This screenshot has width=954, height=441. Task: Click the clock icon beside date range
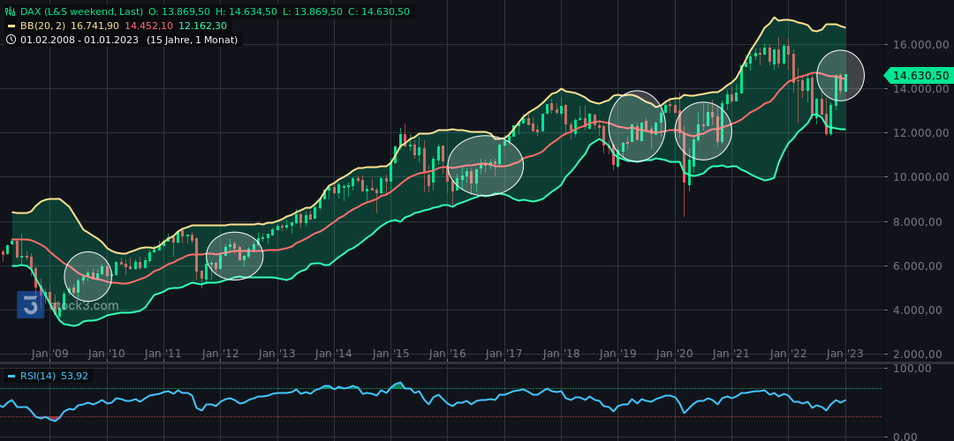point(11,40)
